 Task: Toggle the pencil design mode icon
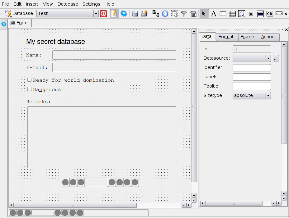(114, 14)
